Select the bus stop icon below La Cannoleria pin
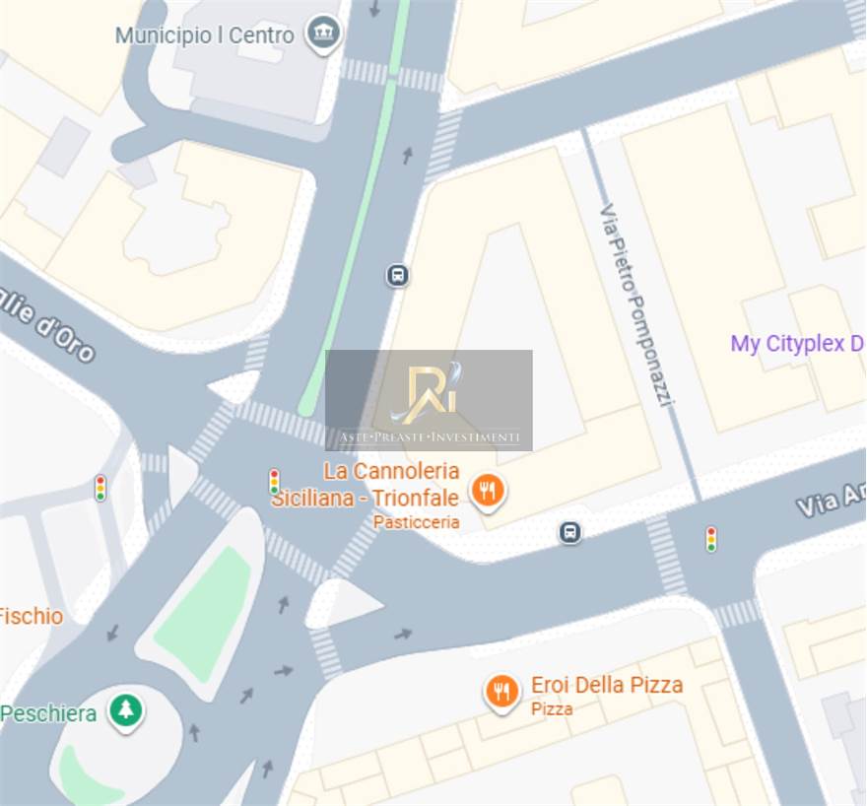 coord(570,532)
